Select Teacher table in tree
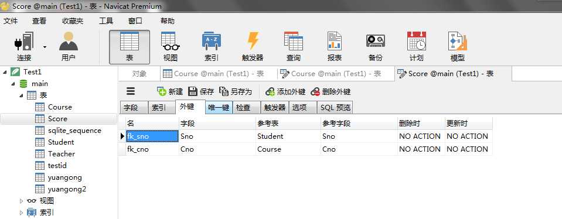This screenshot has width=562, height=219. point(62,154)
